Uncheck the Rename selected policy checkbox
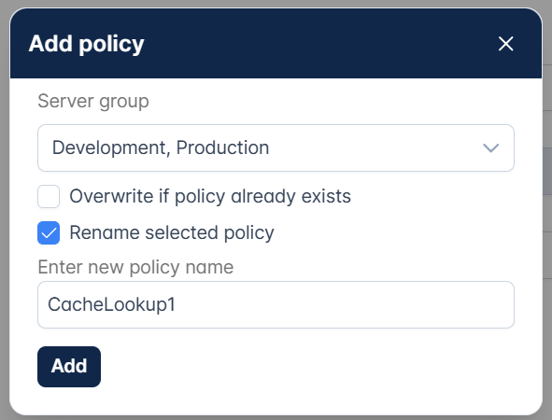552x420 pixels. point(49,232)
